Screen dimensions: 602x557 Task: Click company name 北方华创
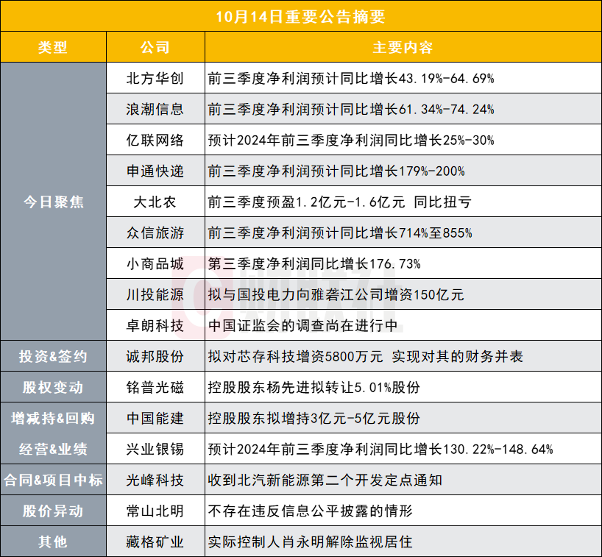pyautogui.click(x=155, y=78)
